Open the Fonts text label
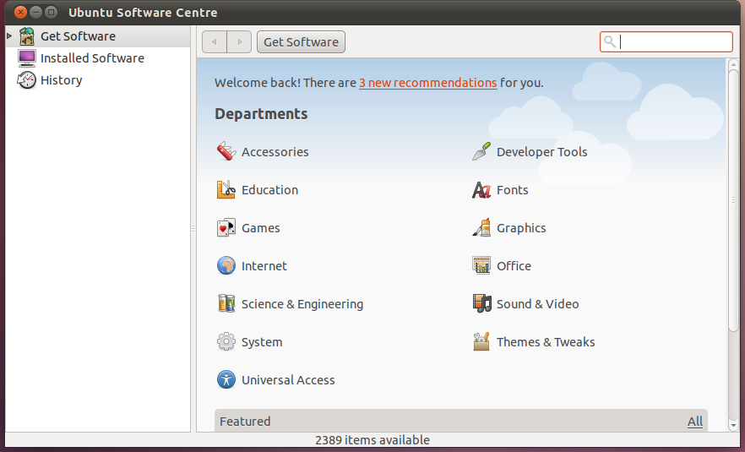Viewport: 745px width, 452px height. pyautogui.click(x=512, y=189)
